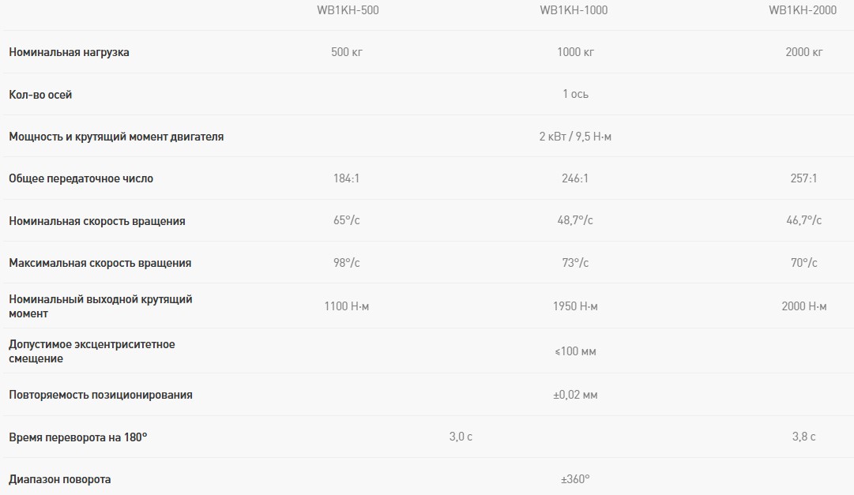
Task: Click the 48,7°/с nominal speed value
Action: coord(575,221)
